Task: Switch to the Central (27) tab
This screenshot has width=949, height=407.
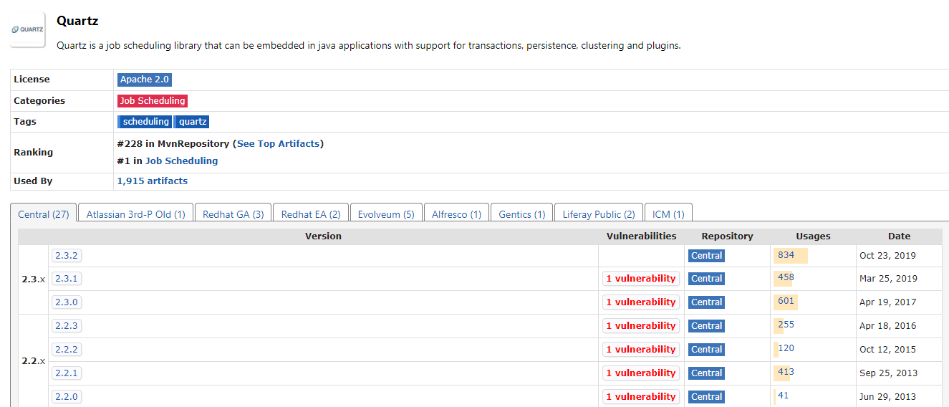Action: tap(44, 214)
